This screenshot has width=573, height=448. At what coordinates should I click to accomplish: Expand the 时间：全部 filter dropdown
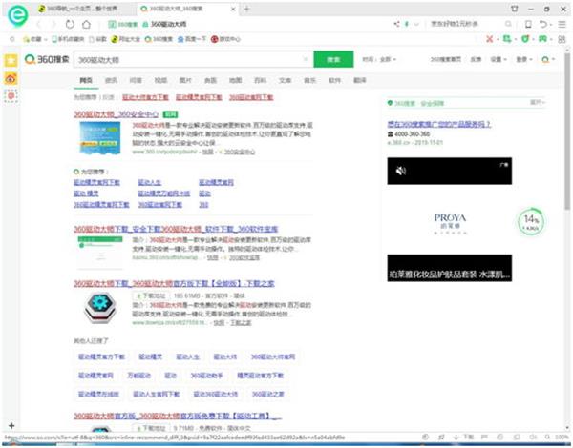pos(385,59)
